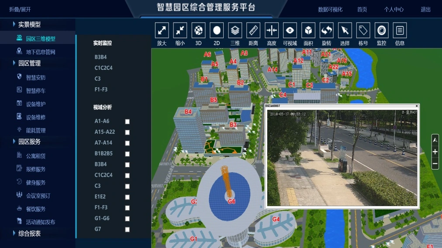Open 个人中心 personal center

pos(394,10)
